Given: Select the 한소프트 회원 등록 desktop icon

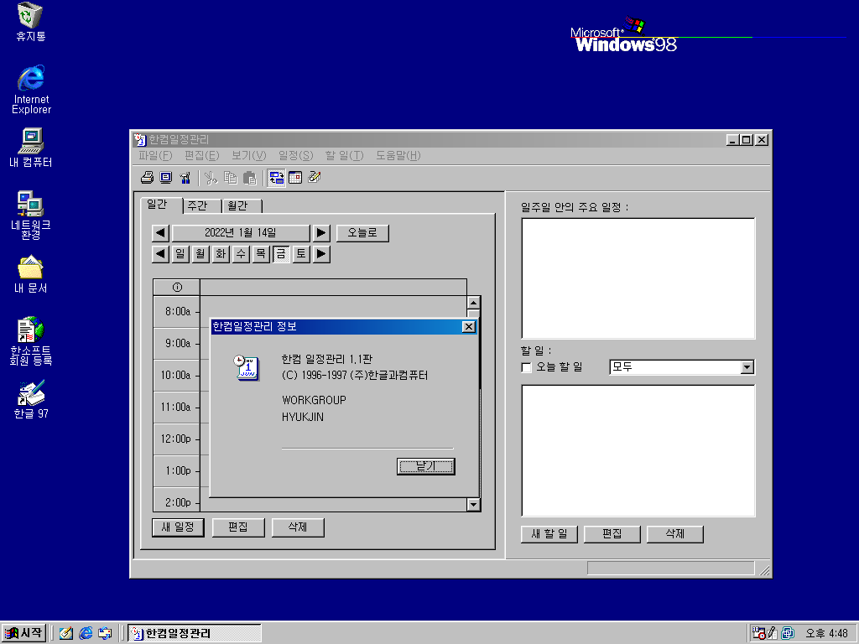Looking at the screenshot, I should [31, 340].
